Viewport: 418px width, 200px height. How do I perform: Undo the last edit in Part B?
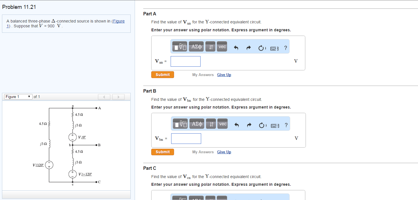click(x=237, y=125)
